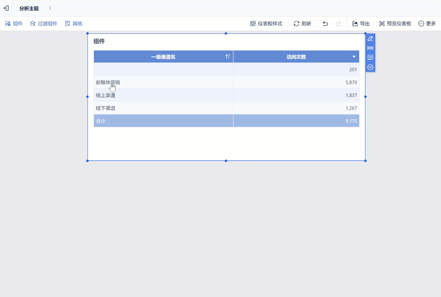Click the value 1,837 cell
Viewport: 441px width, 297px height.
pyautogui.click(x=296, y=95)
